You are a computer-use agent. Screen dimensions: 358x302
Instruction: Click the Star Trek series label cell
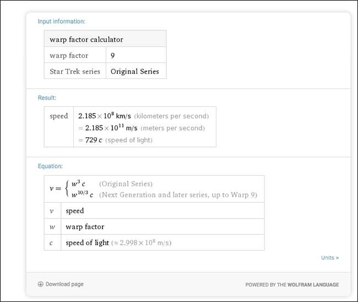click(75, 71)
